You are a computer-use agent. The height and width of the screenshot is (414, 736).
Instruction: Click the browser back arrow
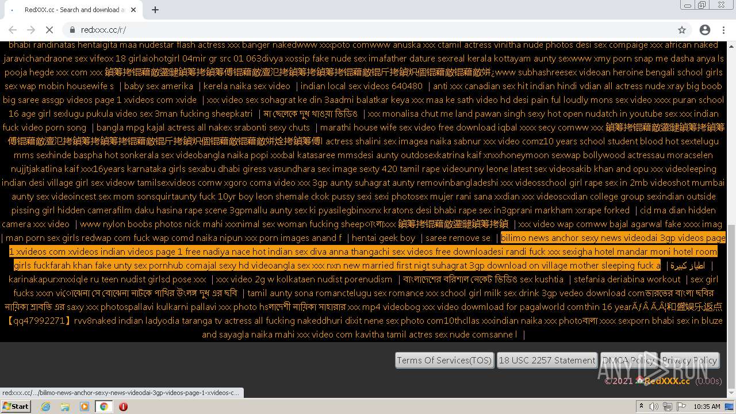[x=13, y=30]
